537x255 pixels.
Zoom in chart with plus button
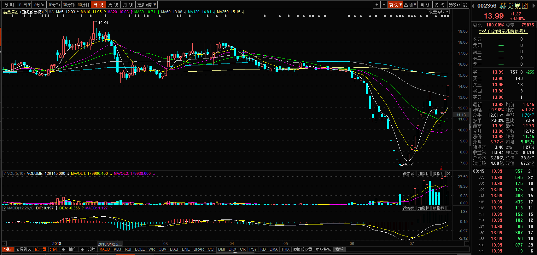[x=376, y=5]
